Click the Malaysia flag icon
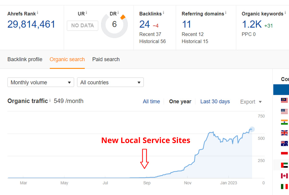Viewport: 289px width, 195px height. pos(284,100)
